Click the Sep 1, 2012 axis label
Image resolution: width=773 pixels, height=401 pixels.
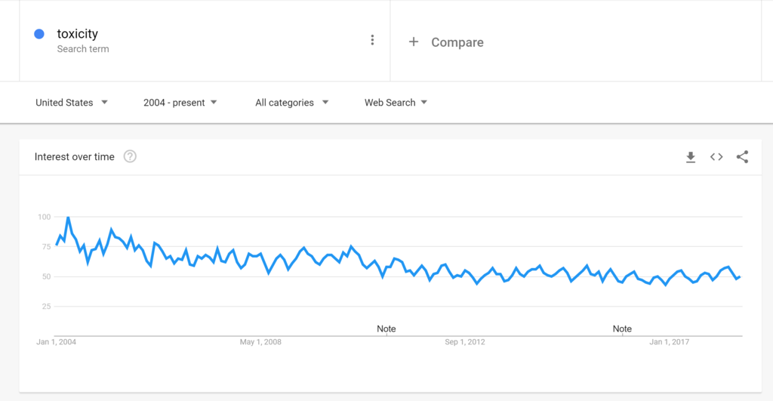(465, 342)
